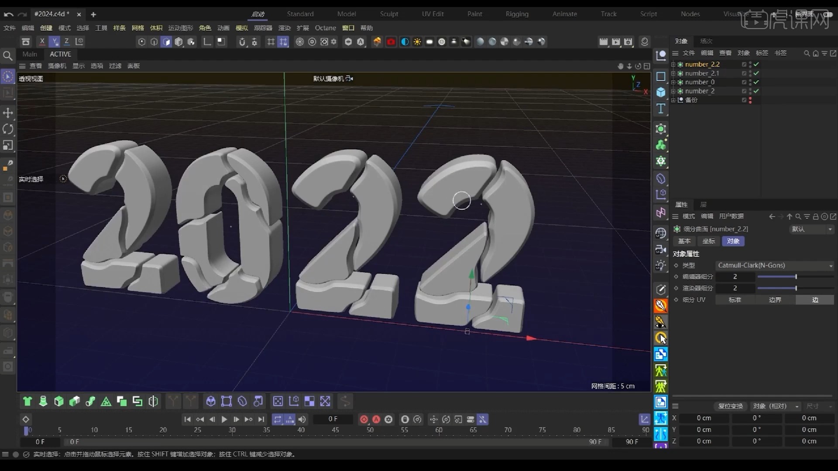Click the red Octane render icon

(391, 42)
